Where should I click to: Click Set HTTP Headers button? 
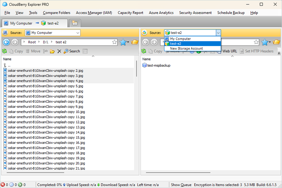[x=257, y=51]
